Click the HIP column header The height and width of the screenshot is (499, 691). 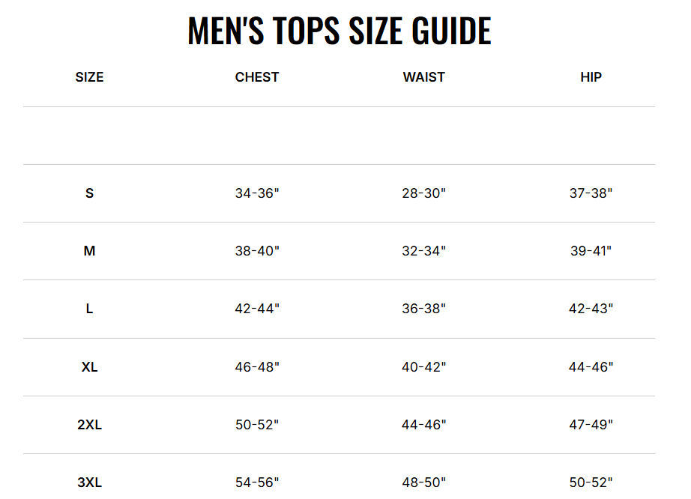pos(591,77)
